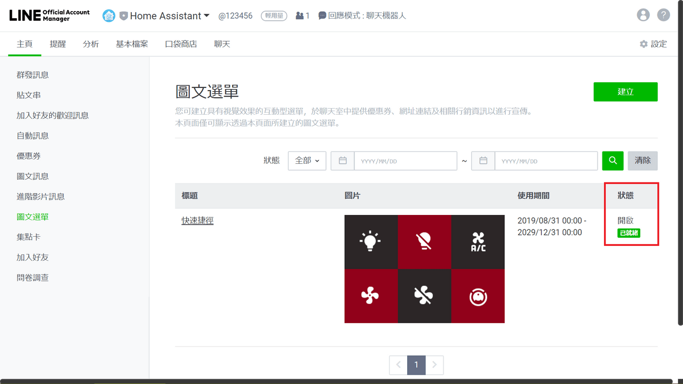Open 自動訊息 in the sidebar
Screen dimensions: 683x384
click(33, 135)
